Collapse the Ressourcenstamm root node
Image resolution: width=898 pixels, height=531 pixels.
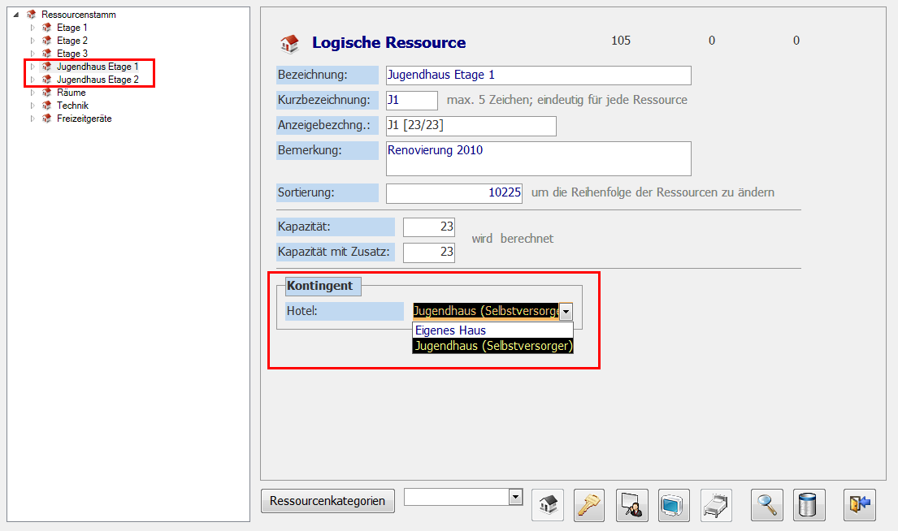pos(17,15)
